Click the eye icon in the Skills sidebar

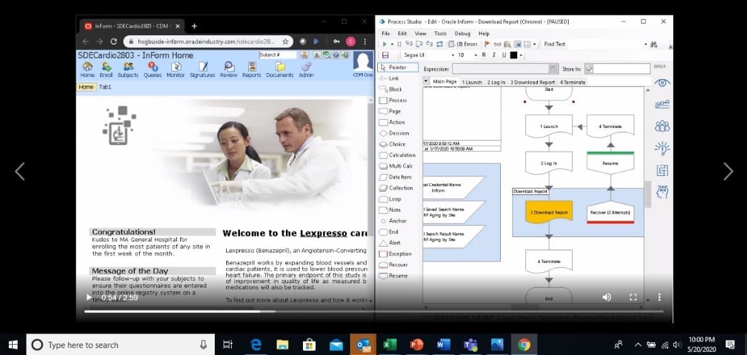tap(662, 83)
